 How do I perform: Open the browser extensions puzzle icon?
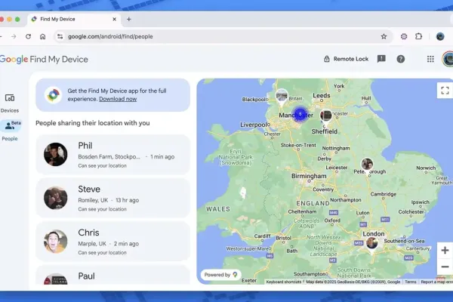coord(418,36)
